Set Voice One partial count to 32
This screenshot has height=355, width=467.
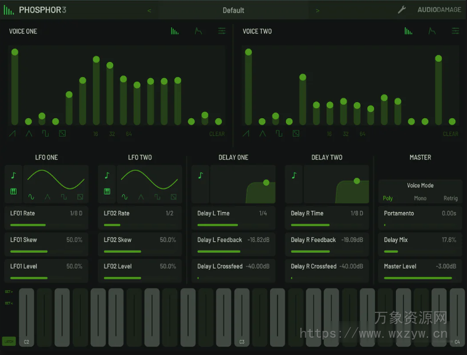tap(112, 134)
